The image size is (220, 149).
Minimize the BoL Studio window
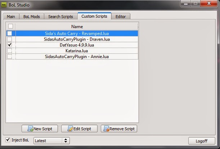click(x=186, y=4)
